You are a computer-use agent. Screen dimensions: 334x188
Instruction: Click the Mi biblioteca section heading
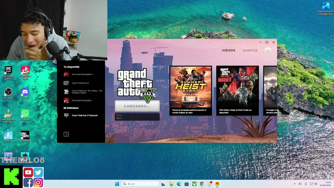click(x=71, y=108)
